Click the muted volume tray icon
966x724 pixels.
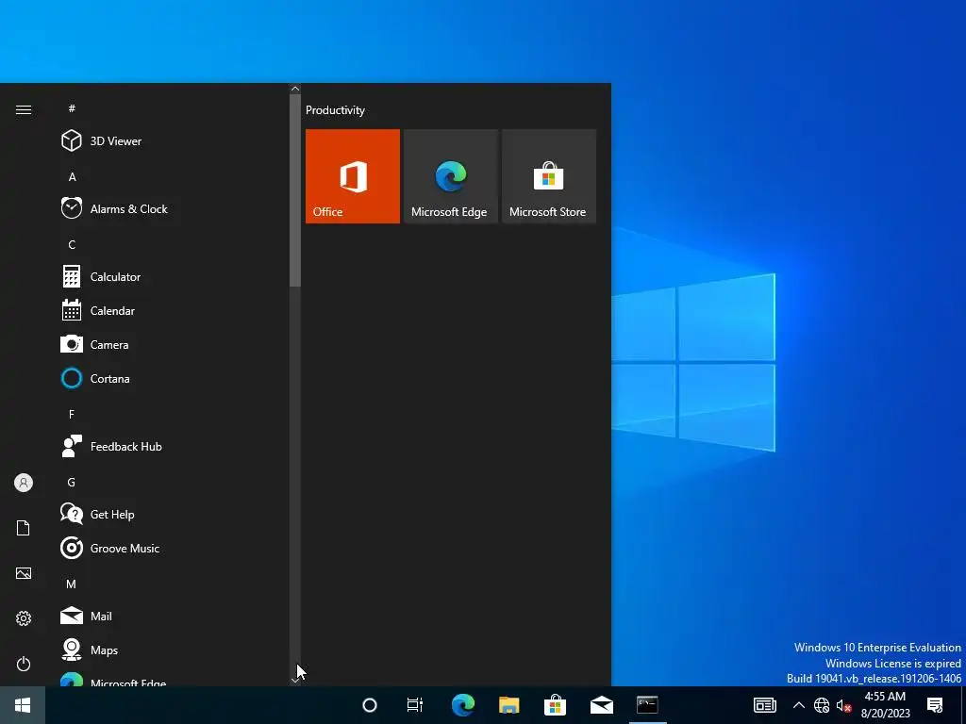[843, 705]
